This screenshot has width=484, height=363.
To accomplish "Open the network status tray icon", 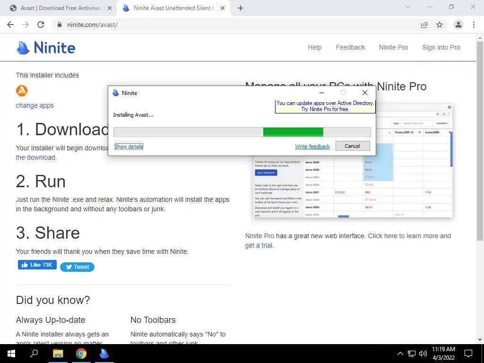I will [x=412, y=354].
